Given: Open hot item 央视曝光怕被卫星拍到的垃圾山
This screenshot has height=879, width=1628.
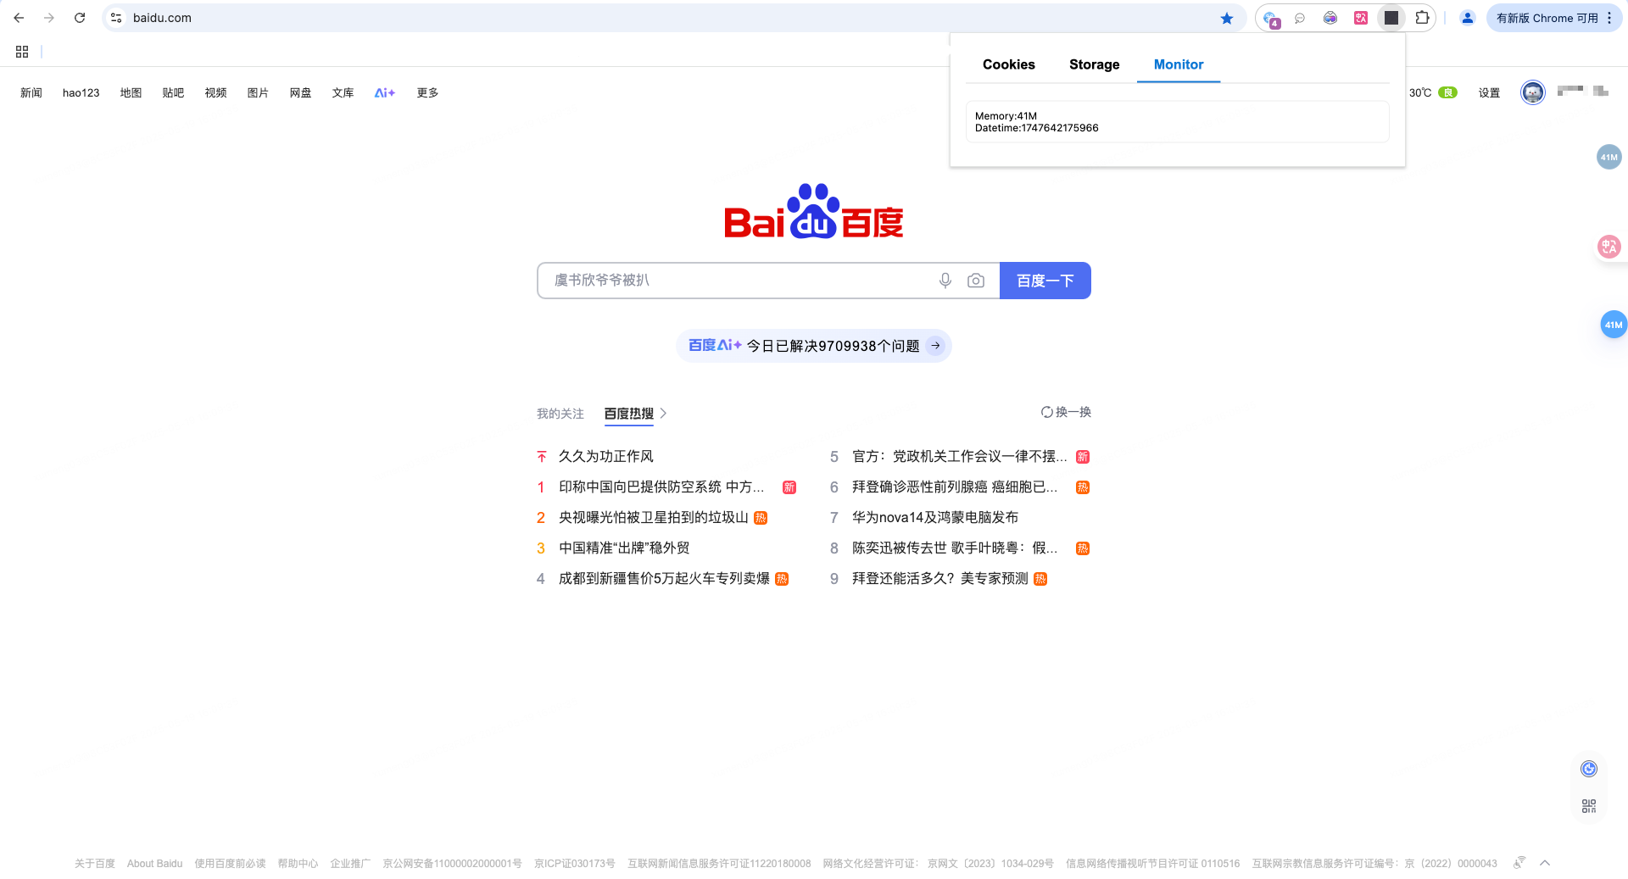Looking at the screenshot, I should coord(653,517).
